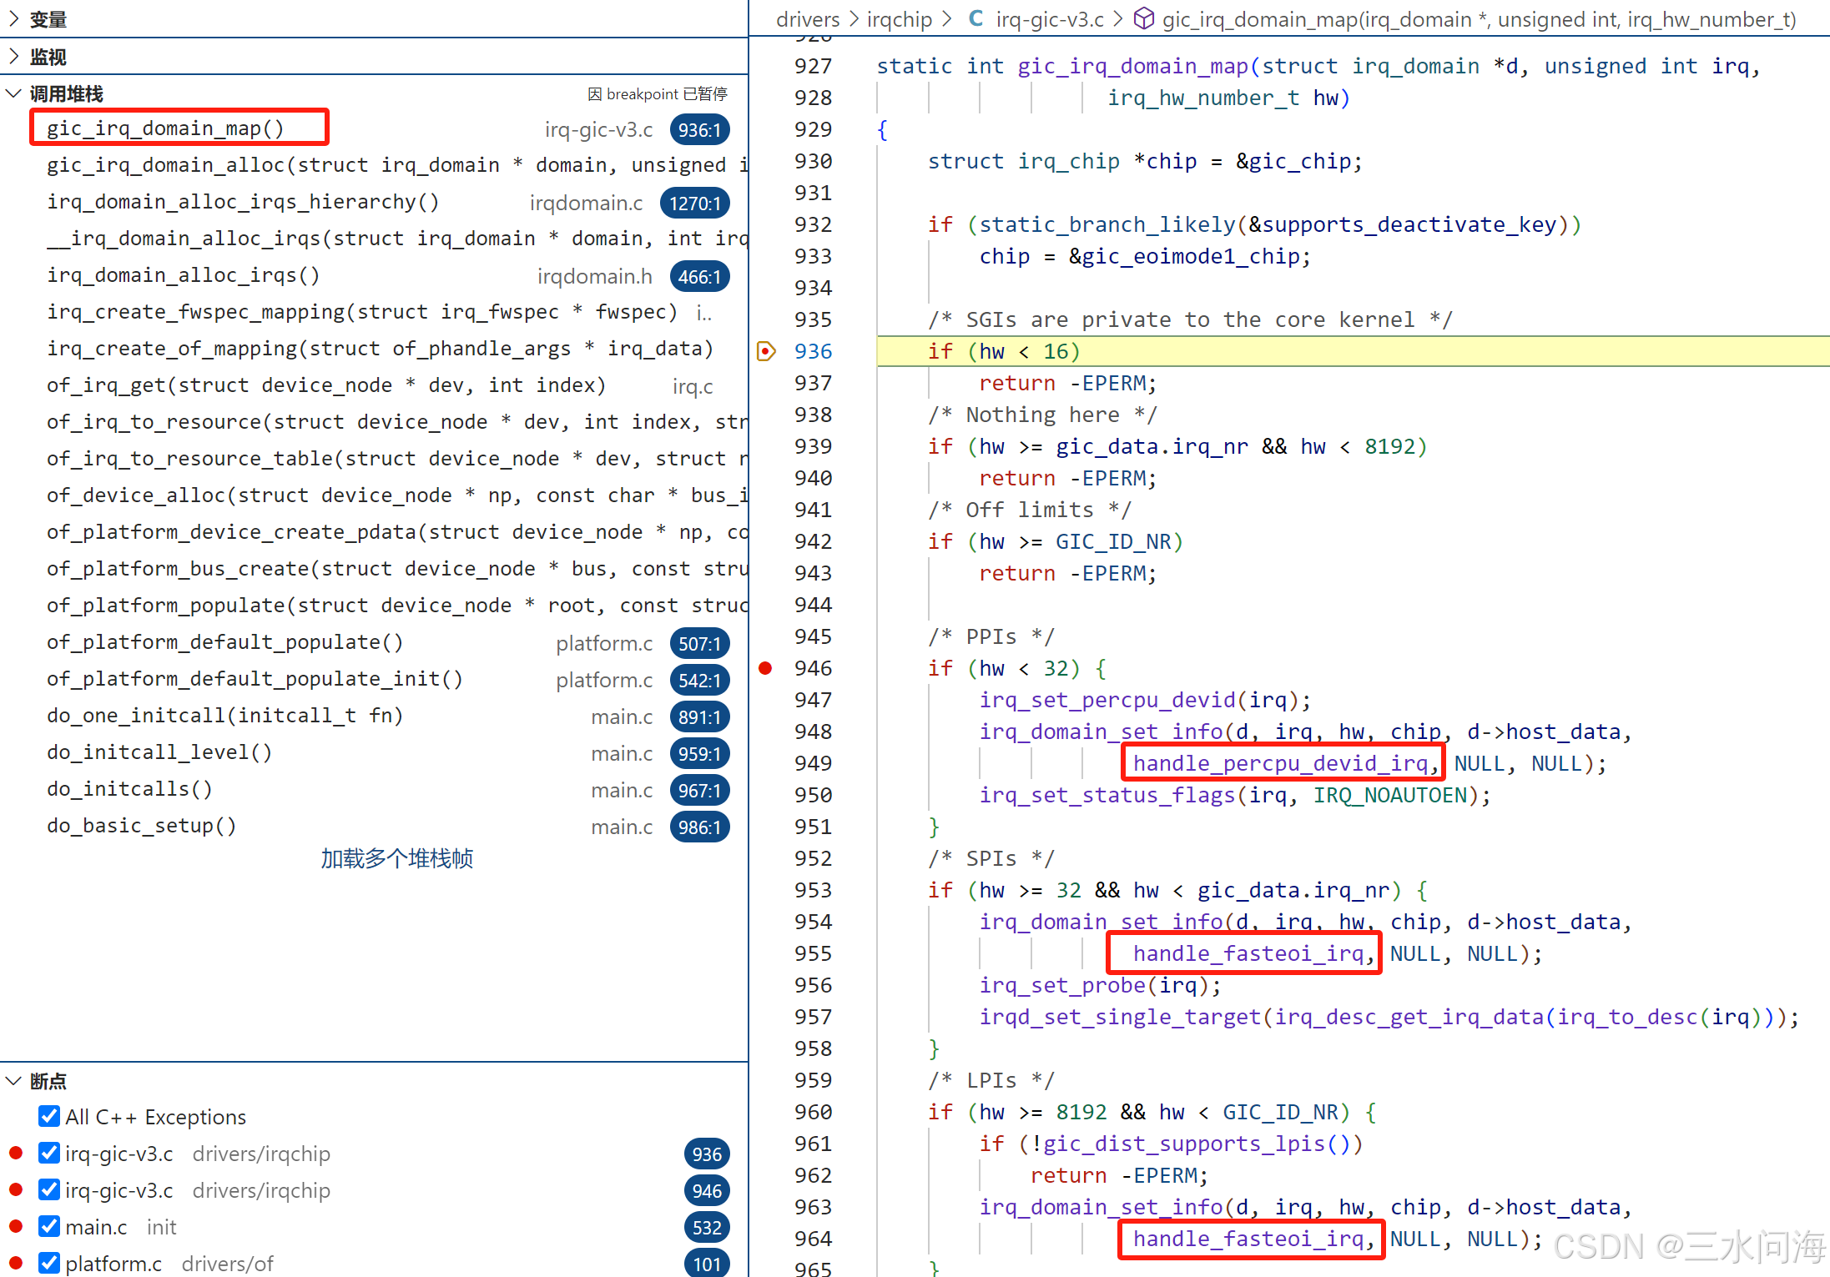Click the red breakpoint dot at line 946
1830x1277 pixels.
click(x=765, y=668)
